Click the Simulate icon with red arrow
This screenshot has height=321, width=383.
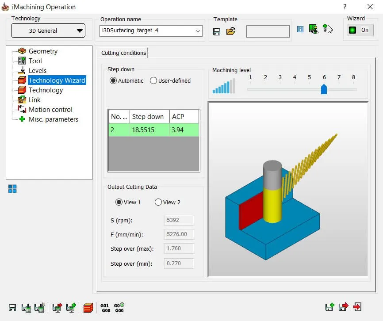(57, 308)
